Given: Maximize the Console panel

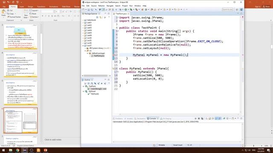Looking at the screenshot, I should click(241, 119).
